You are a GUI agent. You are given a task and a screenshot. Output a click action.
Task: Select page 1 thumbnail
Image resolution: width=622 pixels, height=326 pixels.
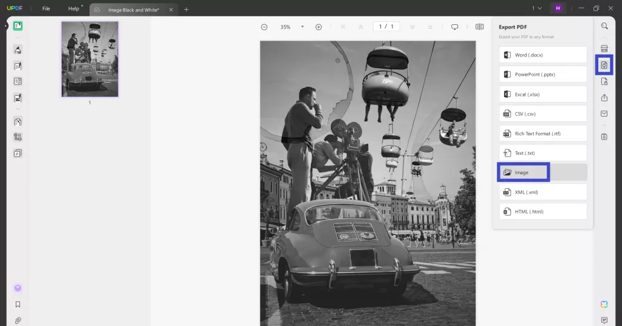point(90,59)
